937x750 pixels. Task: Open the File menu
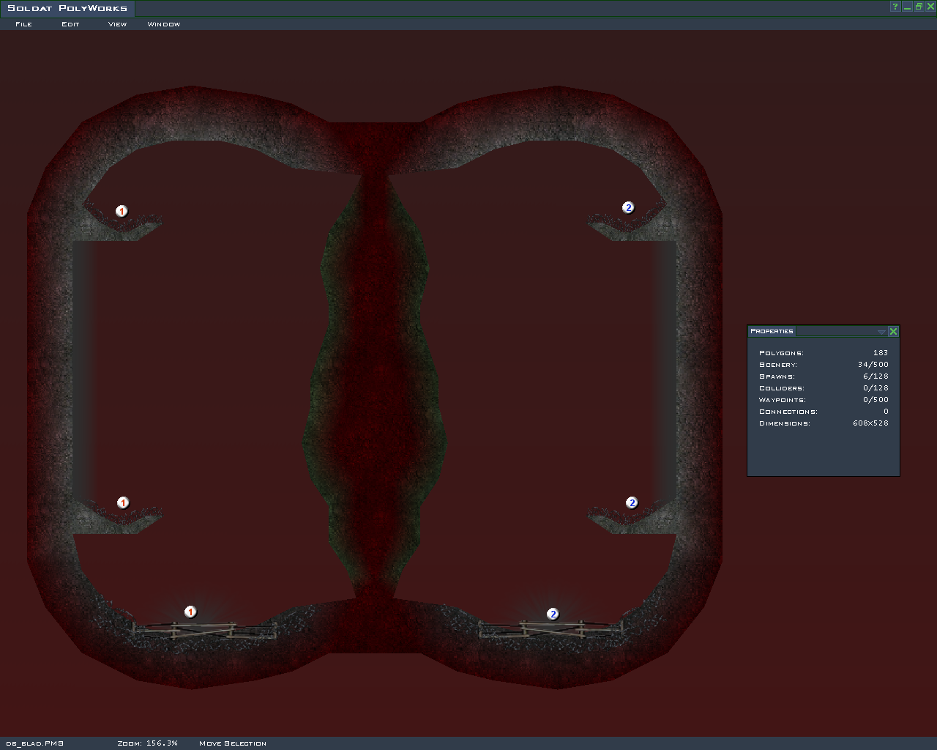click(x=23, y=24)
